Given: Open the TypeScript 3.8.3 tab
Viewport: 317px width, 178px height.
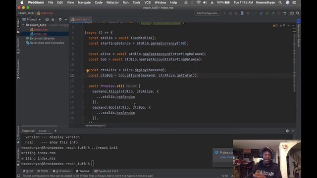Looking at the screenshot, I should [106, 171].
